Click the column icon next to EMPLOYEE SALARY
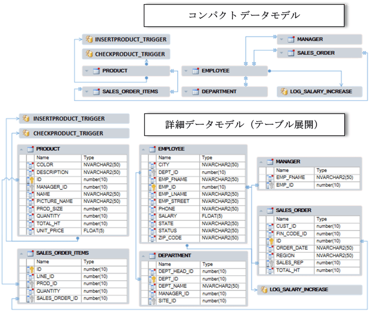Image resolution: width=370 pixels, height=313 pixels. [152, 216]
